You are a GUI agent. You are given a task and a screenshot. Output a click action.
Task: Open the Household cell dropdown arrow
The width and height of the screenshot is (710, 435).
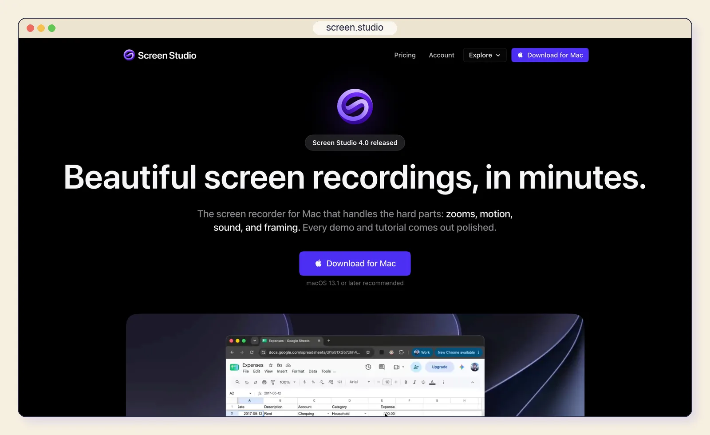(x=365, y=414)
